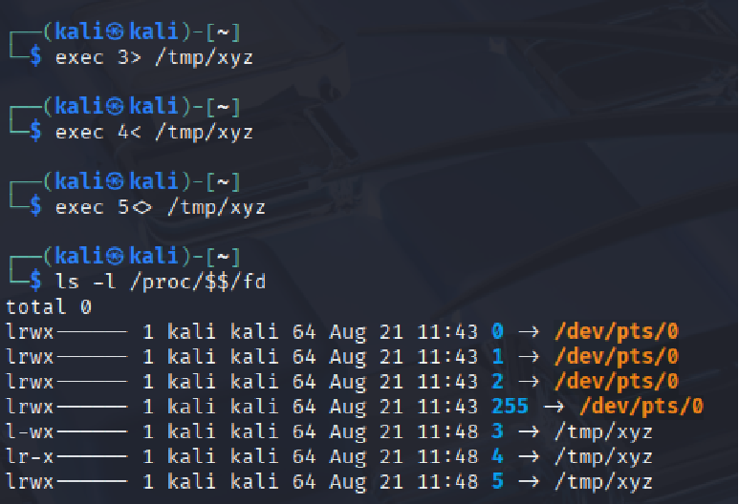The height and width of the screenshot is (504, 739).
Task: Click the 11:43 timestamp on descriptor 0 row
Action: pyautogui.click(x=447, y=332)
